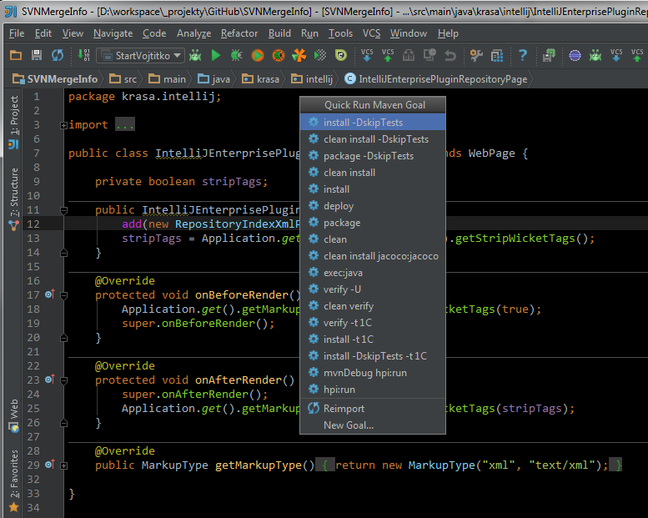Open the Refactor menu
The image size is (648, 518).
239,33
